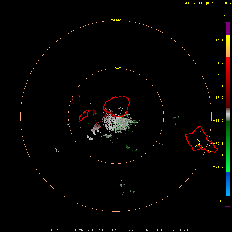Select the -0.9 legend value
The image size is (232, 232).
219,109
